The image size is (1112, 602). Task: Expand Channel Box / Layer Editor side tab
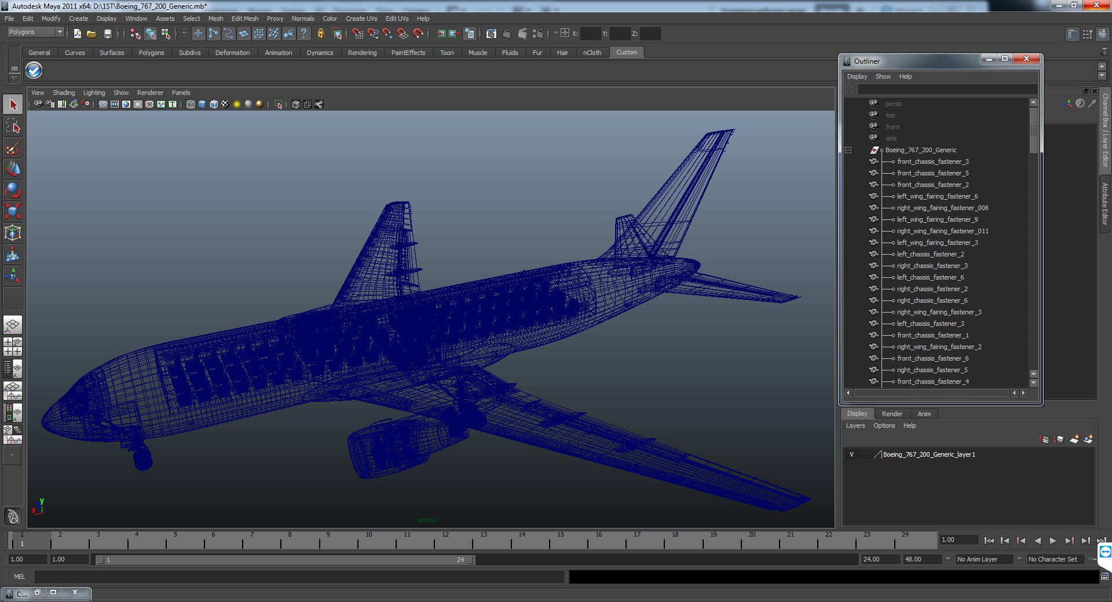1104,130
